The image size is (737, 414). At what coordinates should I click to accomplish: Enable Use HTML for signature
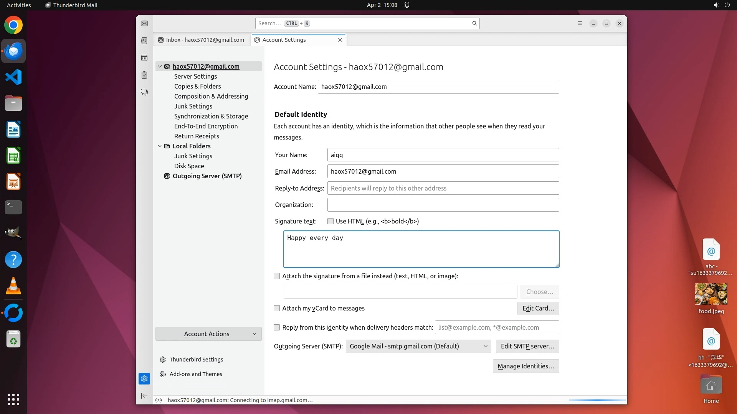330,222
